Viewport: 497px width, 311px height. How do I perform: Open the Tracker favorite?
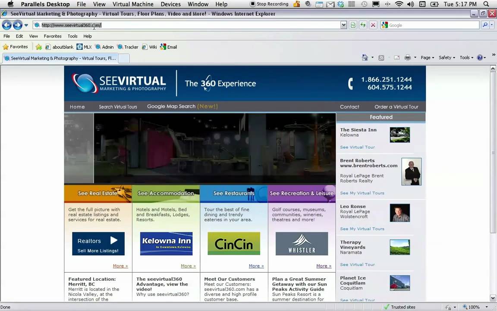127,47
